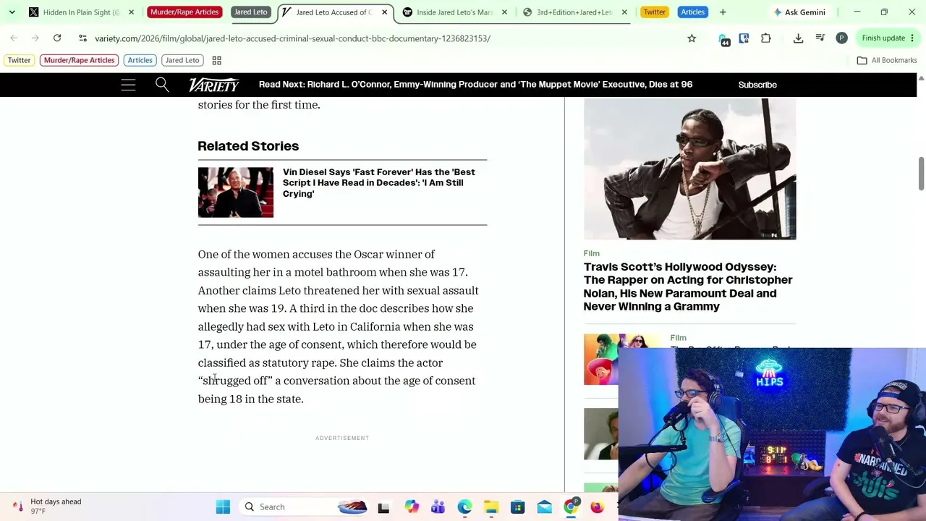View site information for variety.com
This screenshot has height=521, width=926.
pos(82,38)
